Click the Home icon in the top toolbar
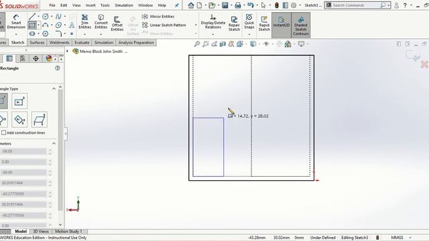 click(x=191, y=5)
